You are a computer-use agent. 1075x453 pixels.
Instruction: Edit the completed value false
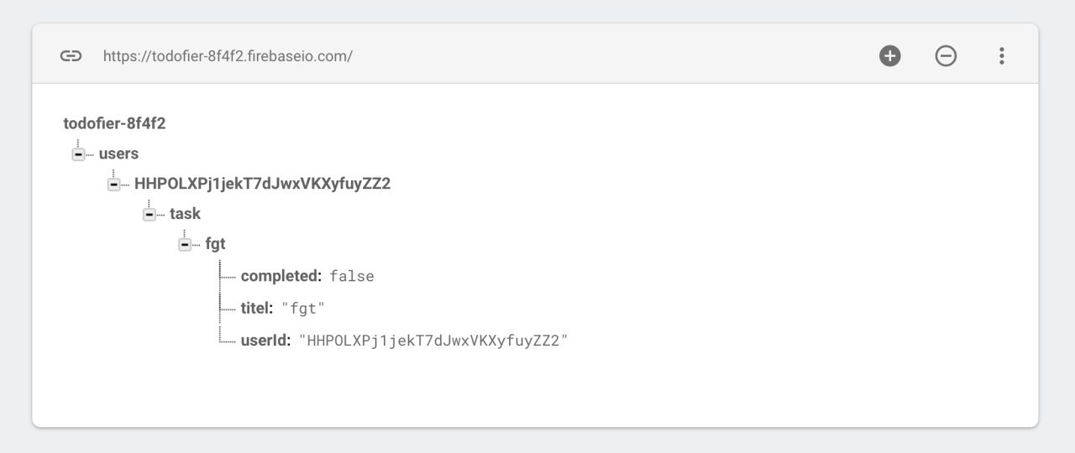point(352,276)
